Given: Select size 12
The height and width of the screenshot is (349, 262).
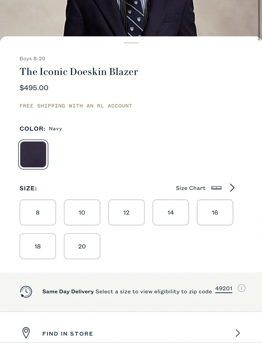Looking at the screenshot, I should [126, 212].
